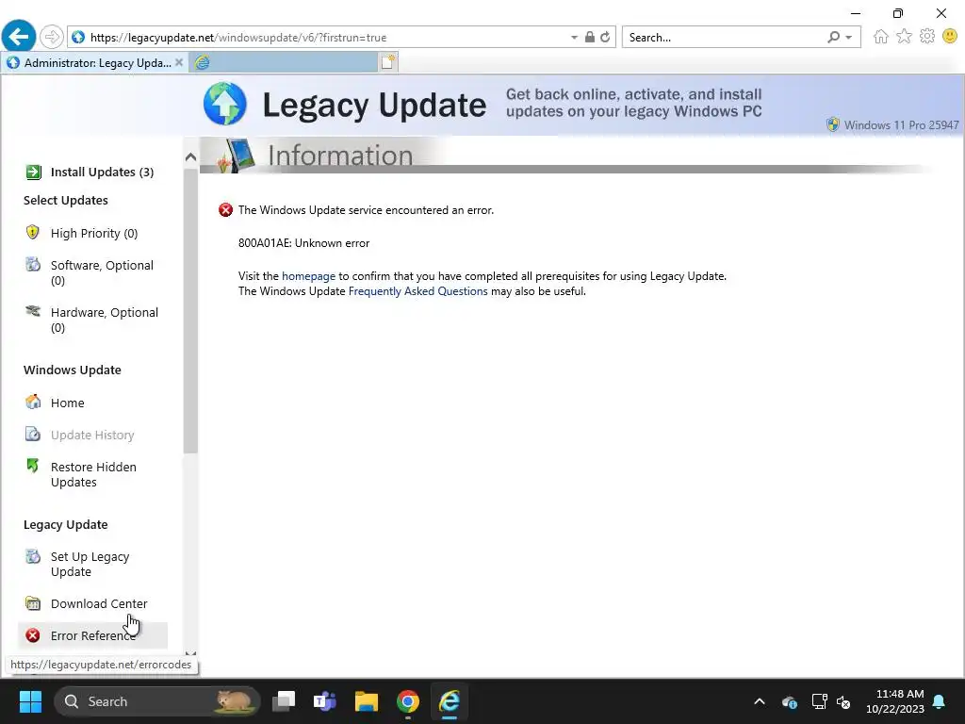965x724 pixels.
Task: Click Internet Explorer taskbar icon
Action: coord(450,701)
